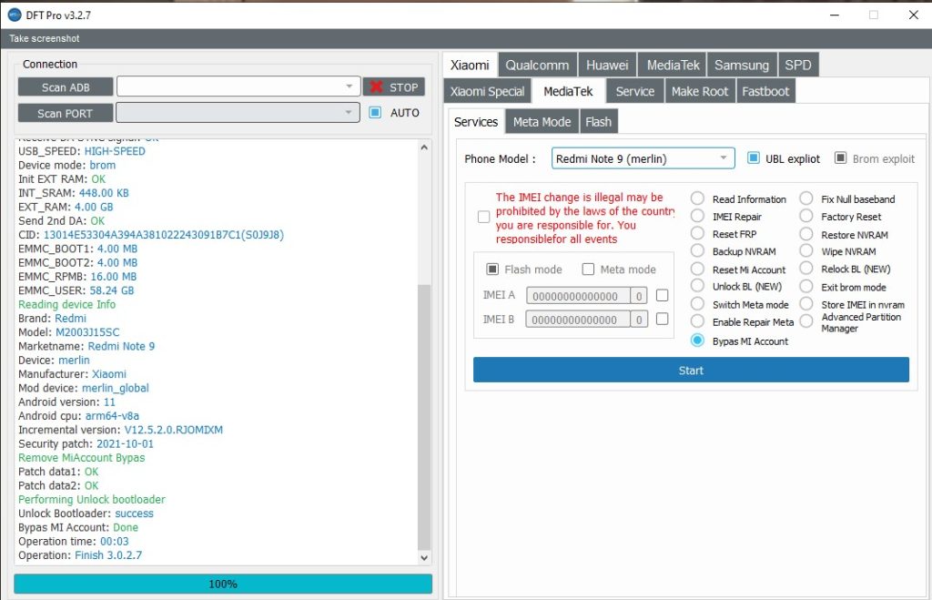
Task: Open the Make Root tab
Action: coord(700,92)
